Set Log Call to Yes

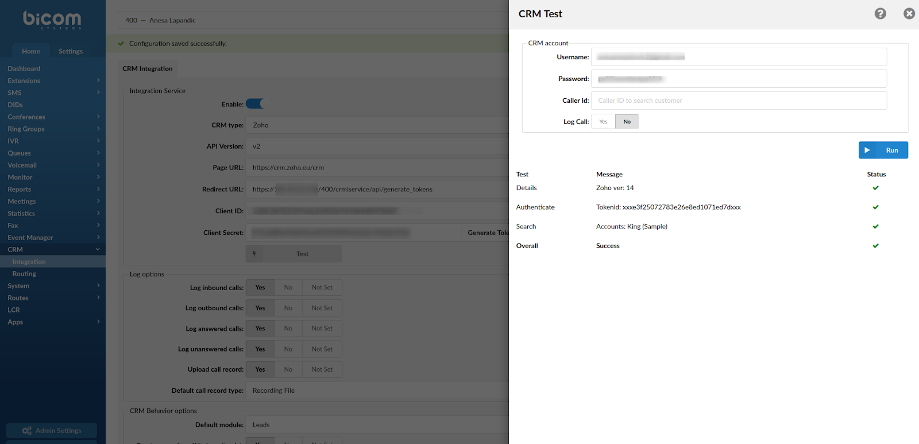(603, 122)
